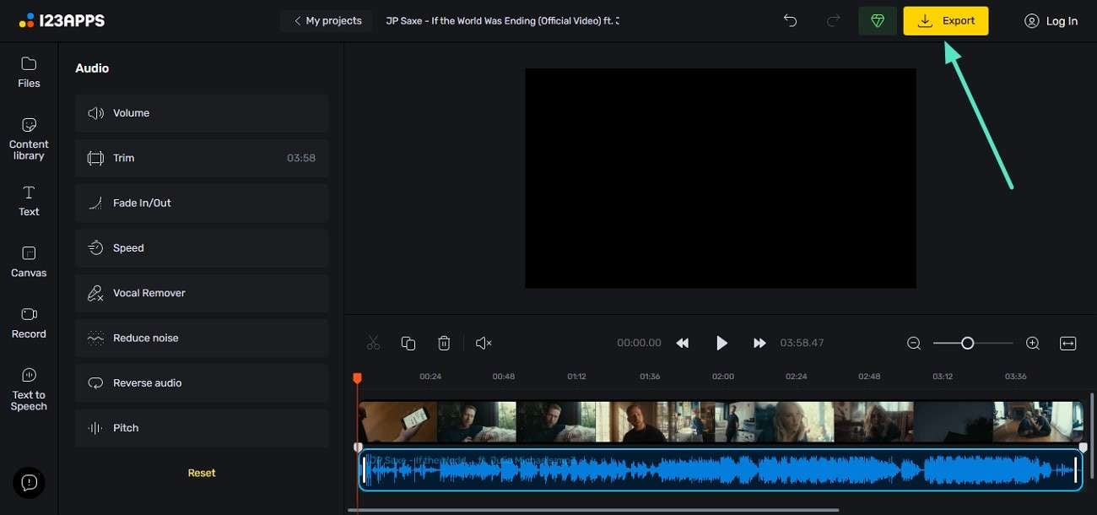1097x515 pixels.
Task: Open Text to Speech panel
Action: (29, 389)
